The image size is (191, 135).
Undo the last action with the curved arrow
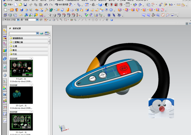46,5
